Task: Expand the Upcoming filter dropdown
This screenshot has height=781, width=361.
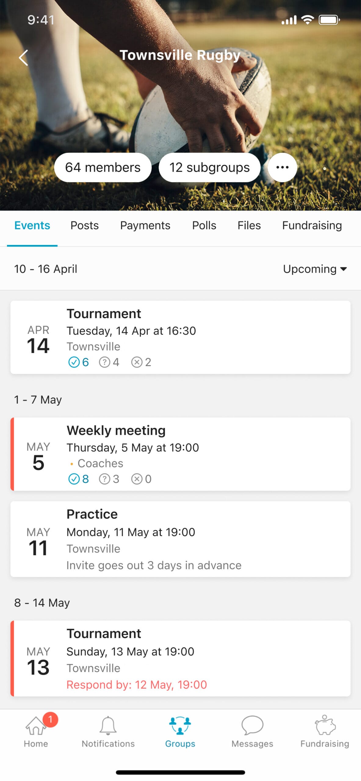Action: click(314, 269)
